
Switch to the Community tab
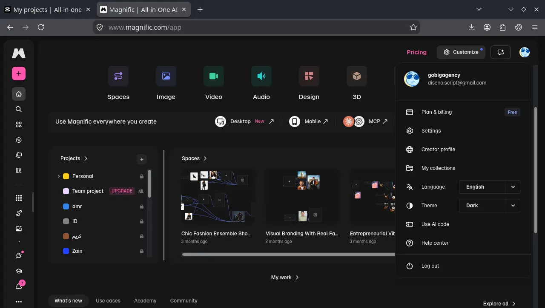[x=184, y=301]
